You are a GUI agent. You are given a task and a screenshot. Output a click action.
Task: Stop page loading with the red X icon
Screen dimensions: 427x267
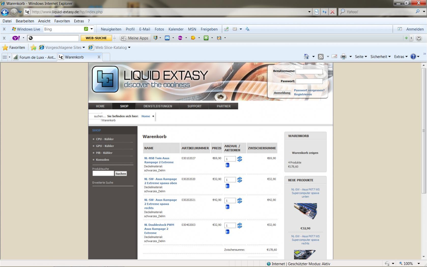332,12
